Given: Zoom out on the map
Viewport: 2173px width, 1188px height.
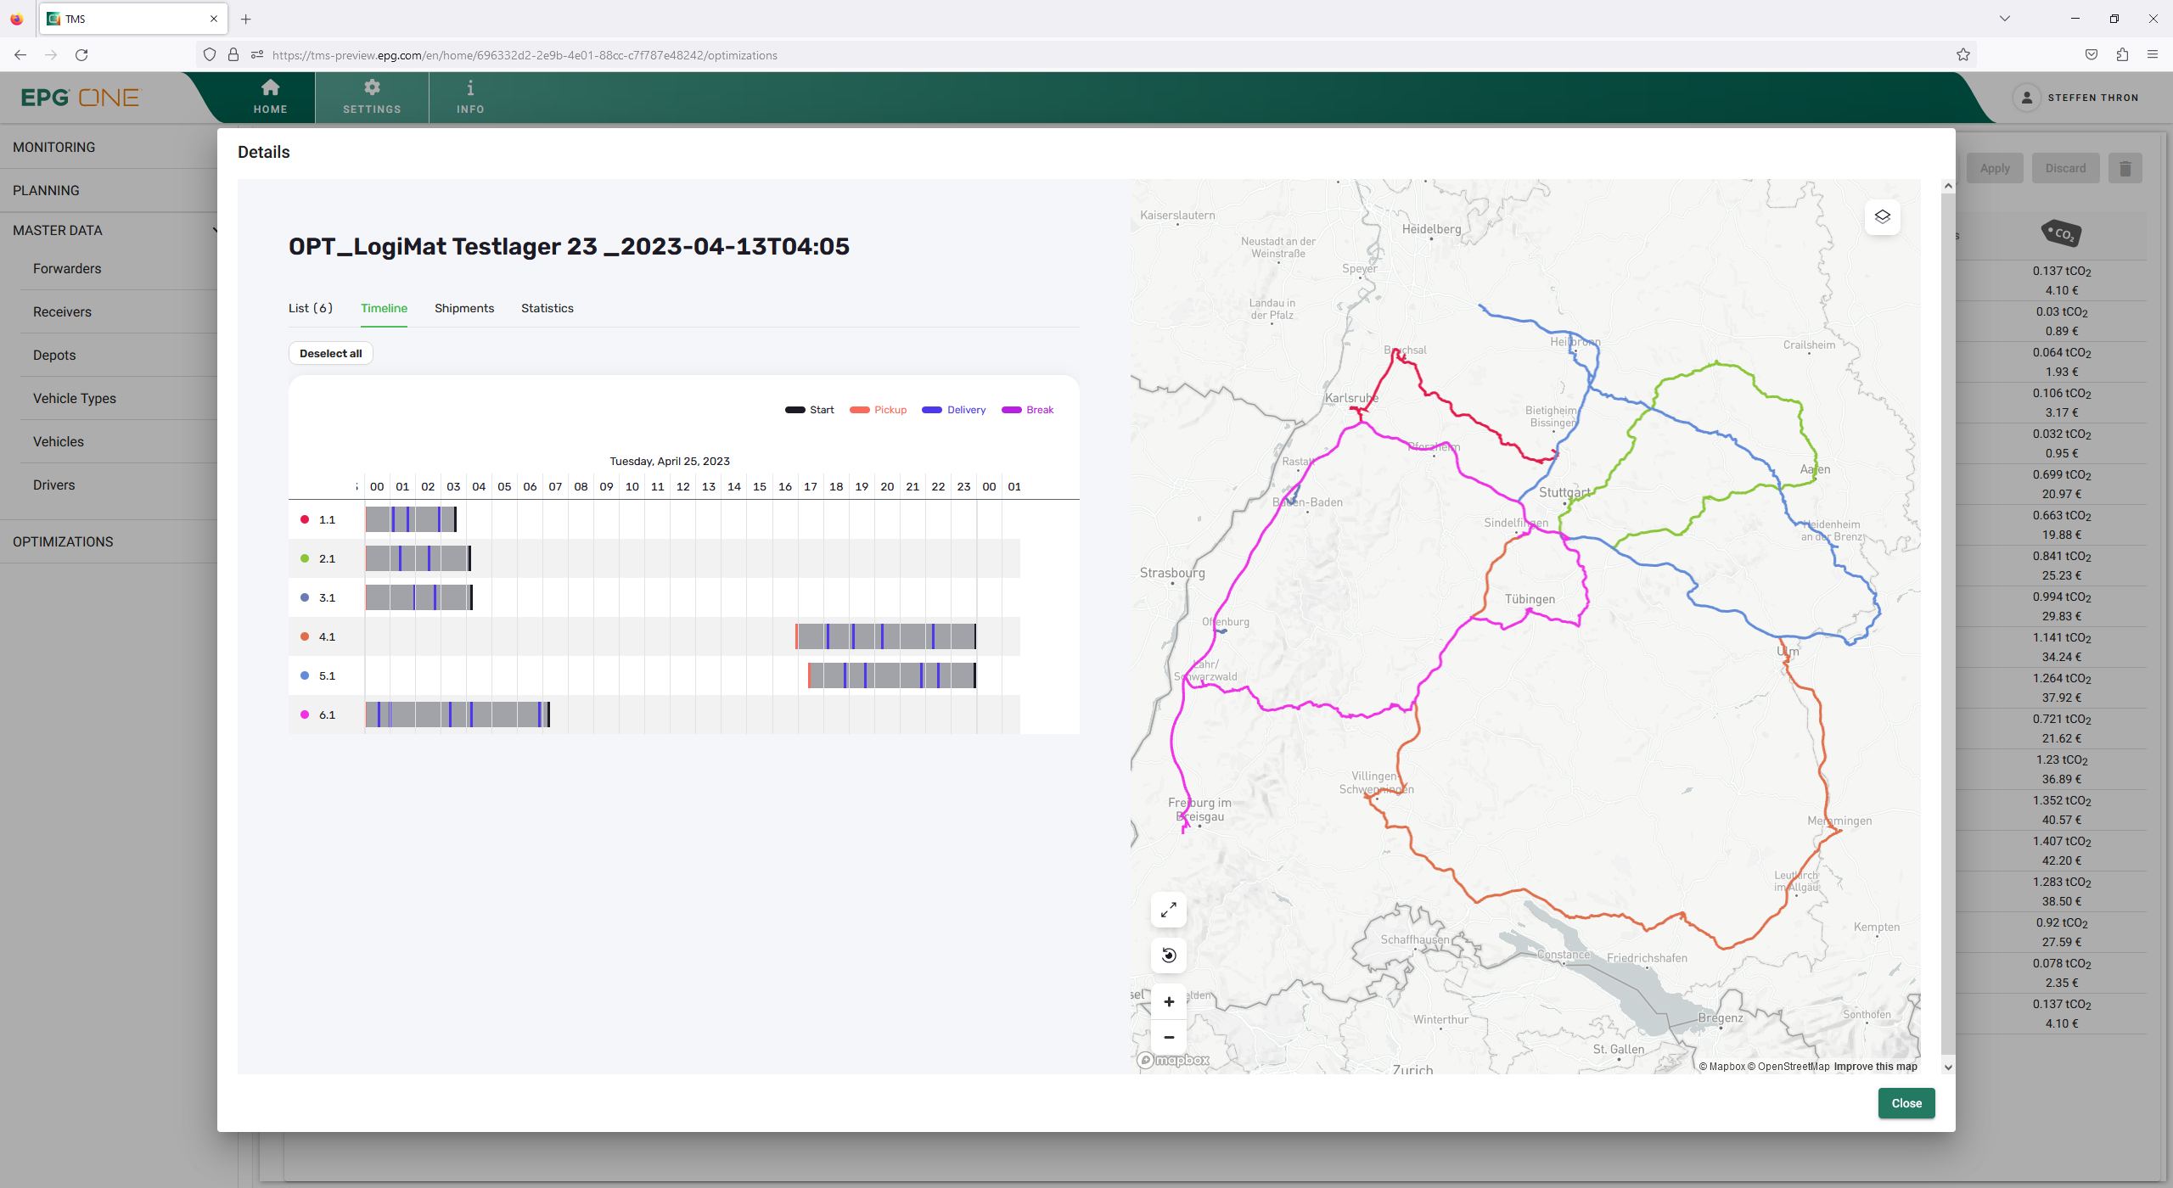Looking at the screenshot, I should click(x=1169, y=1037).
